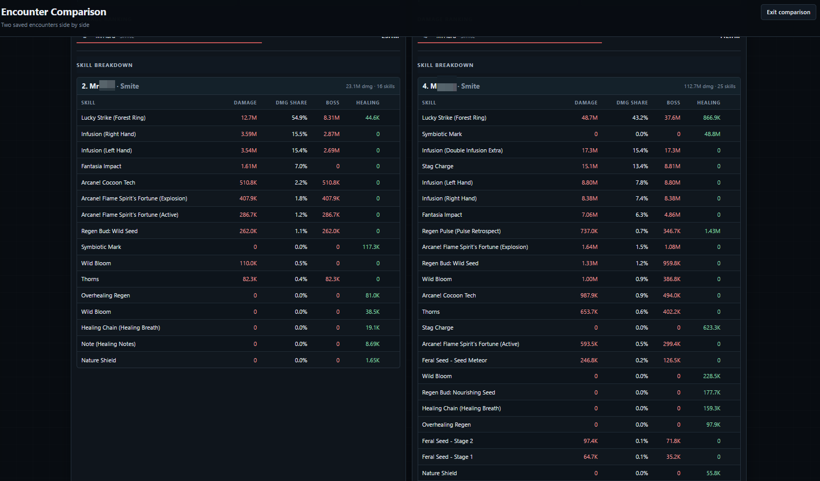This screenshot has width=820, height=481.
Task: Select the Nature Shield row in left table
Action: pos(238,360)
